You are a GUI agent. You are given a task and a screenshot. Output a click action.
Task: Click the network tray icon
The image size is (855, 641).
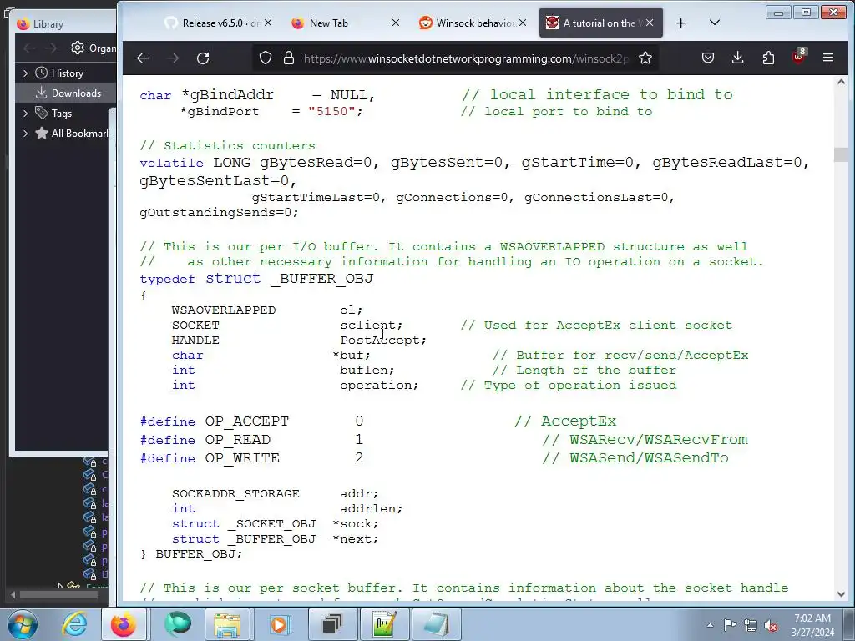tap(751, 625)
